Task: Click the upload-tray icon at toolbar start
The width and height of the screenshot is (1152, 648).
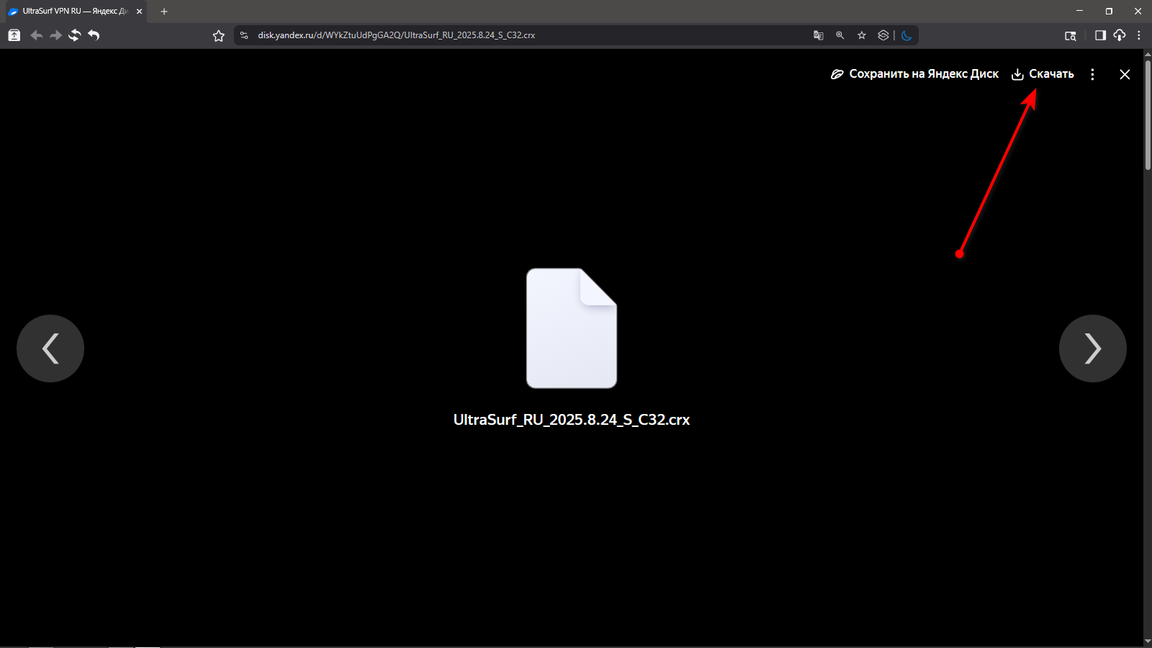Action: (x=14, y=35)
